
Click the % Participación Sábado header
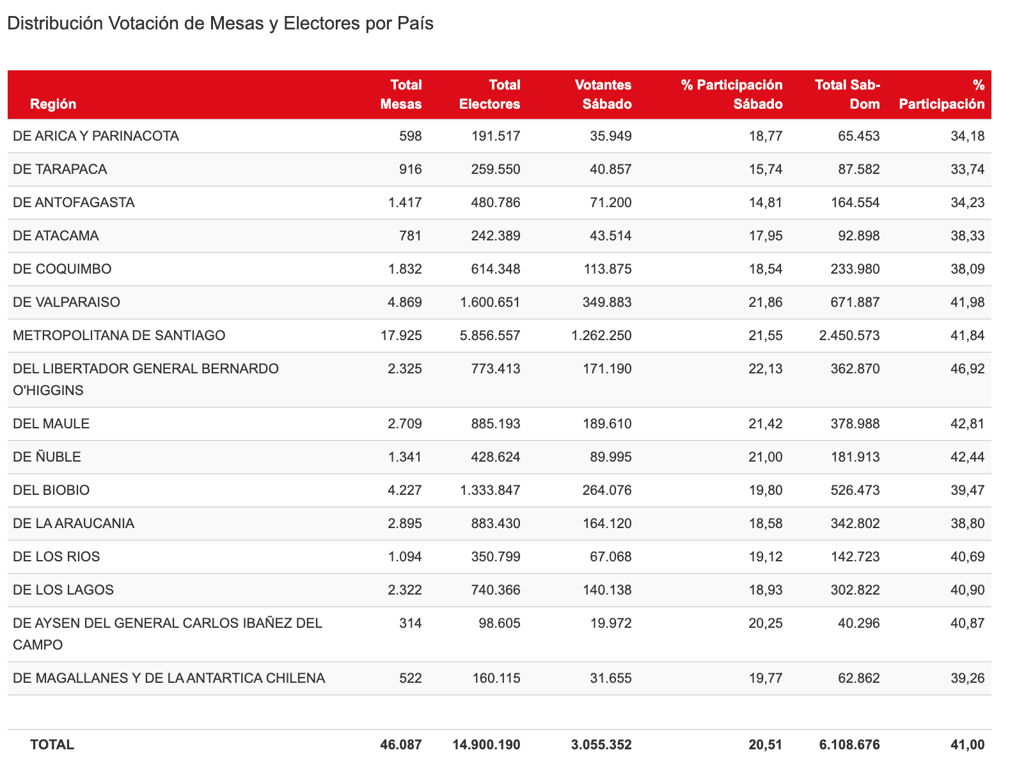click(x=732, y=95)
